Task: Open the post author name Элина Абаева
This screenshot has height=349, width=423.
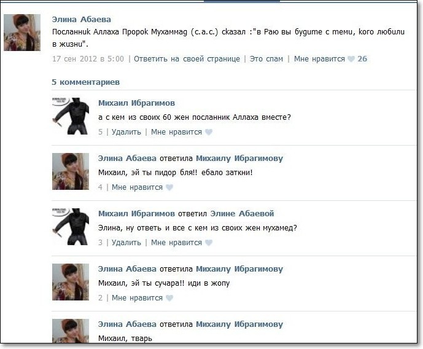Action: [x=82, y=20]
